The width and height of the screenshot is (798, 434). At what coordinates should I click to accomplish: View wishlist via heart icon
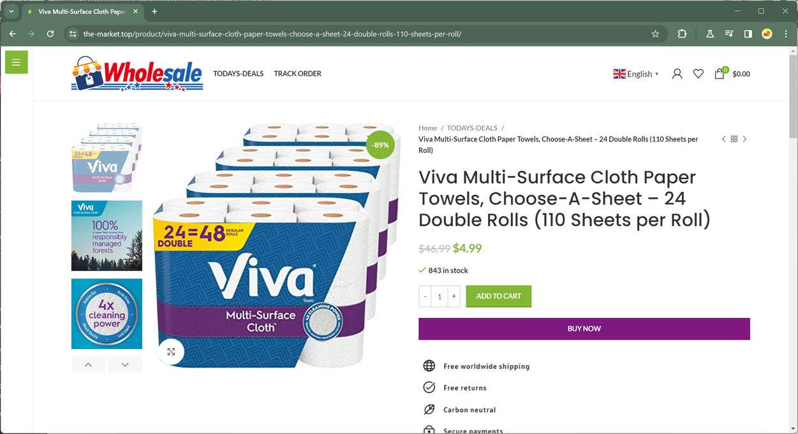coord(698,74)
